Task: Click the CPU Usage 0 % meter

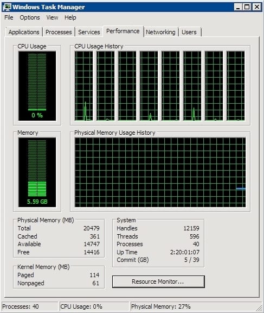Action: 37,86
